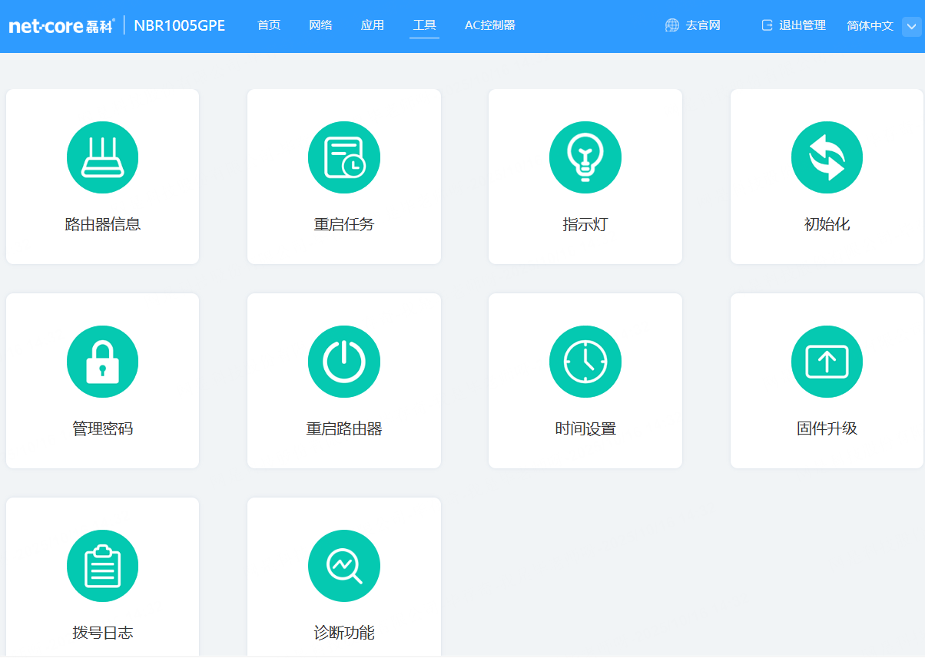Viewport: 925px width, 658px height.
Task: Click the "重启任务" label
Action: 344,224
